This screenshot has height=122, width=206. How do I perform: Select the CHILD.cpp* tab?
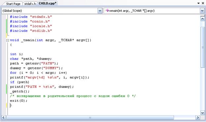[48, 3]
